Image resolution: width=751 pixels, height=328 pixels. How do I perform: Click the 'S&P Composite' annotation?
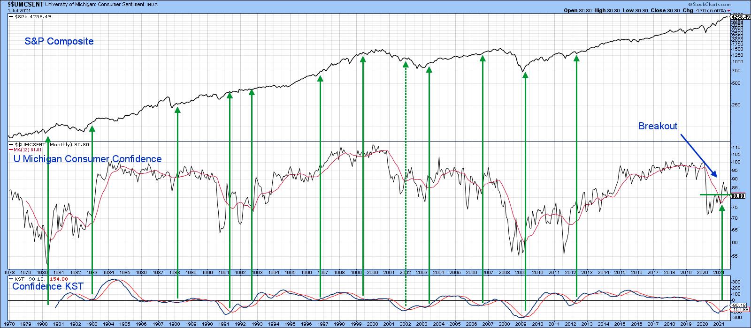[x=59, y=41]
